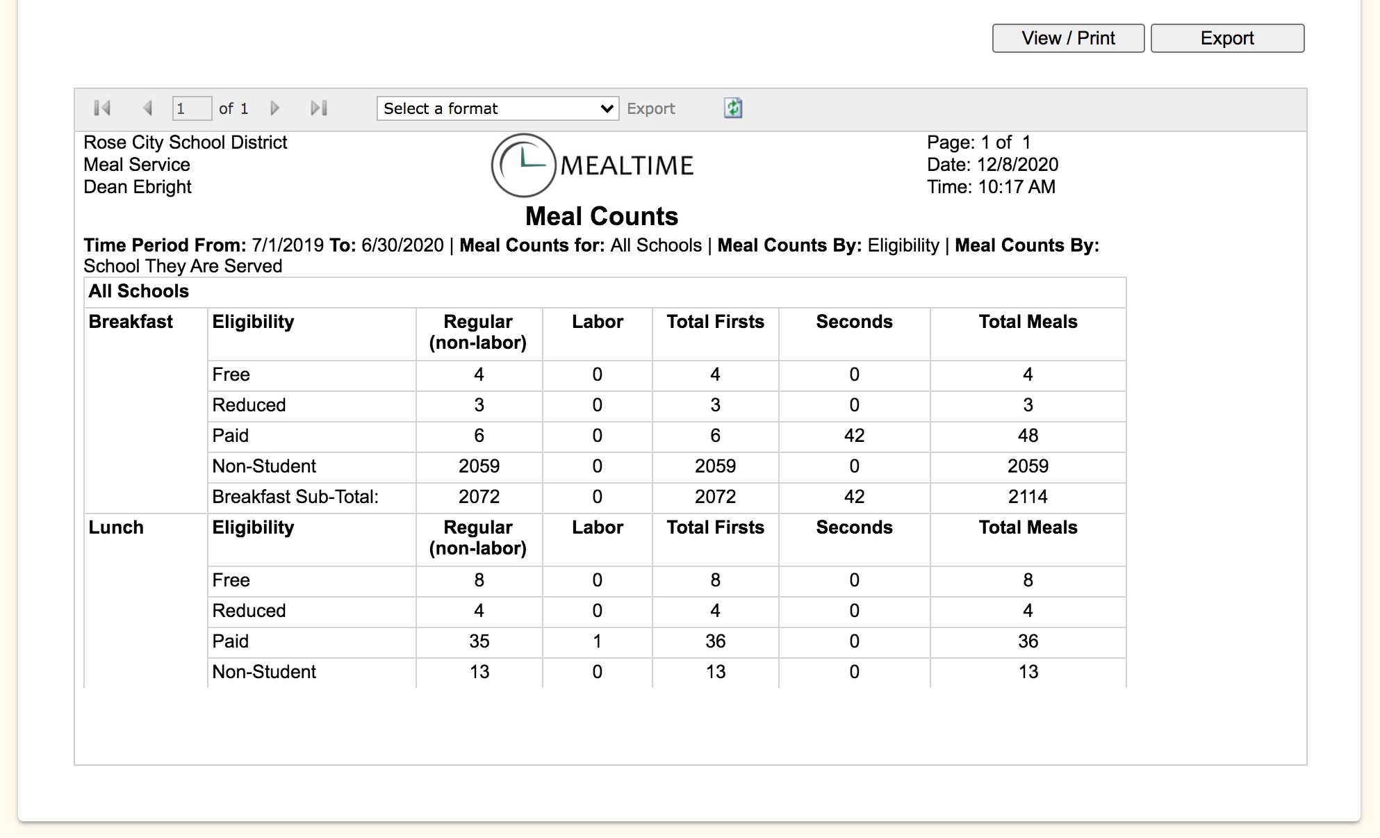The height and width of the screenshot is (838, 1380).
Task: Click the current page number field
Action: 192,108
